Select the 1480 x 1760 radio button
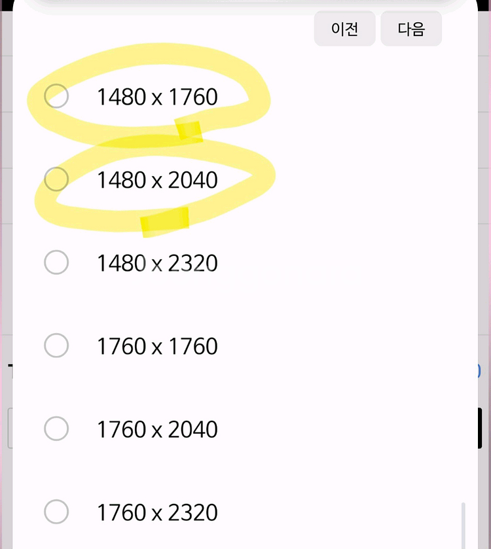Screen dimensions: 491x549 (56, 96)
